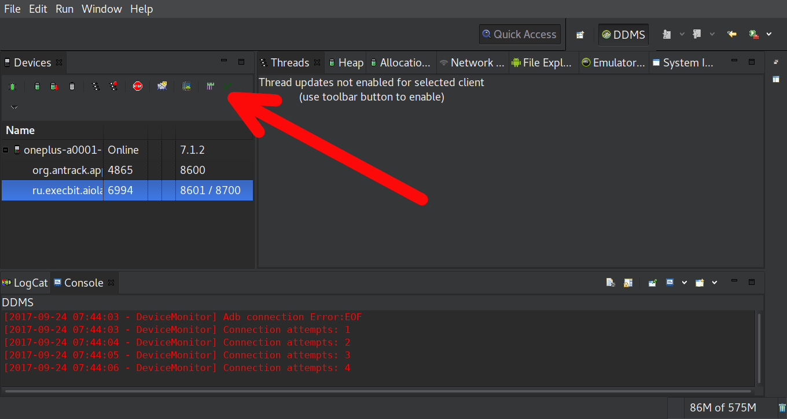Image resolution: width=787 pixels, height=419 pixels.
Task: Dump view hierarchy for UI Automator
Action: click(187, 87)
